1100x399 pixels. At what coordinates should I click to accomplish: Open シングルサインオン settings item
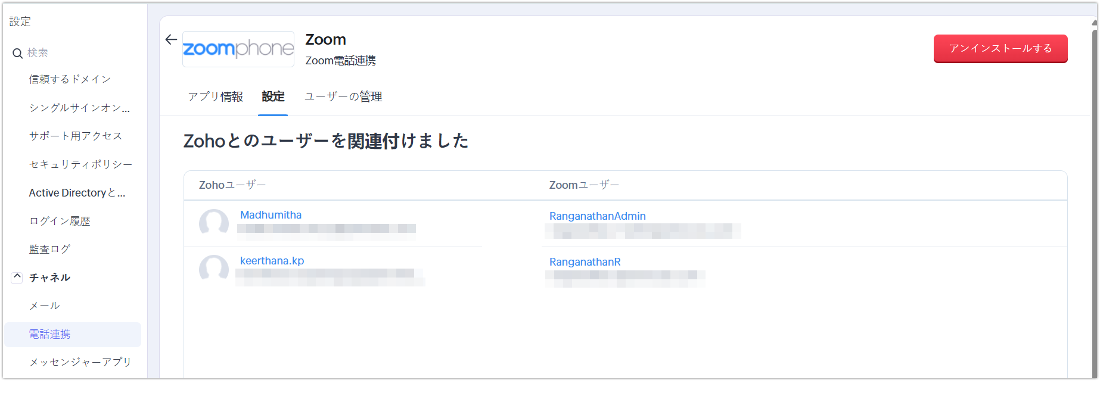click(79, 108)
